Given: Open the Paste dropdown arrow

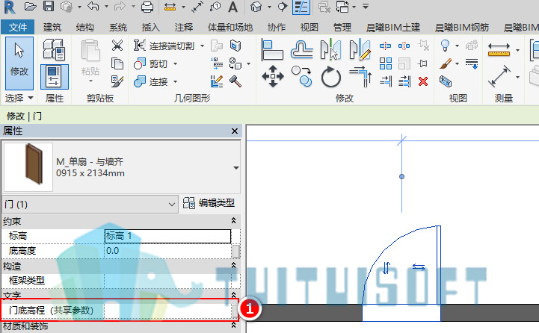Looking at the screenshot, I should pos(90,81).
